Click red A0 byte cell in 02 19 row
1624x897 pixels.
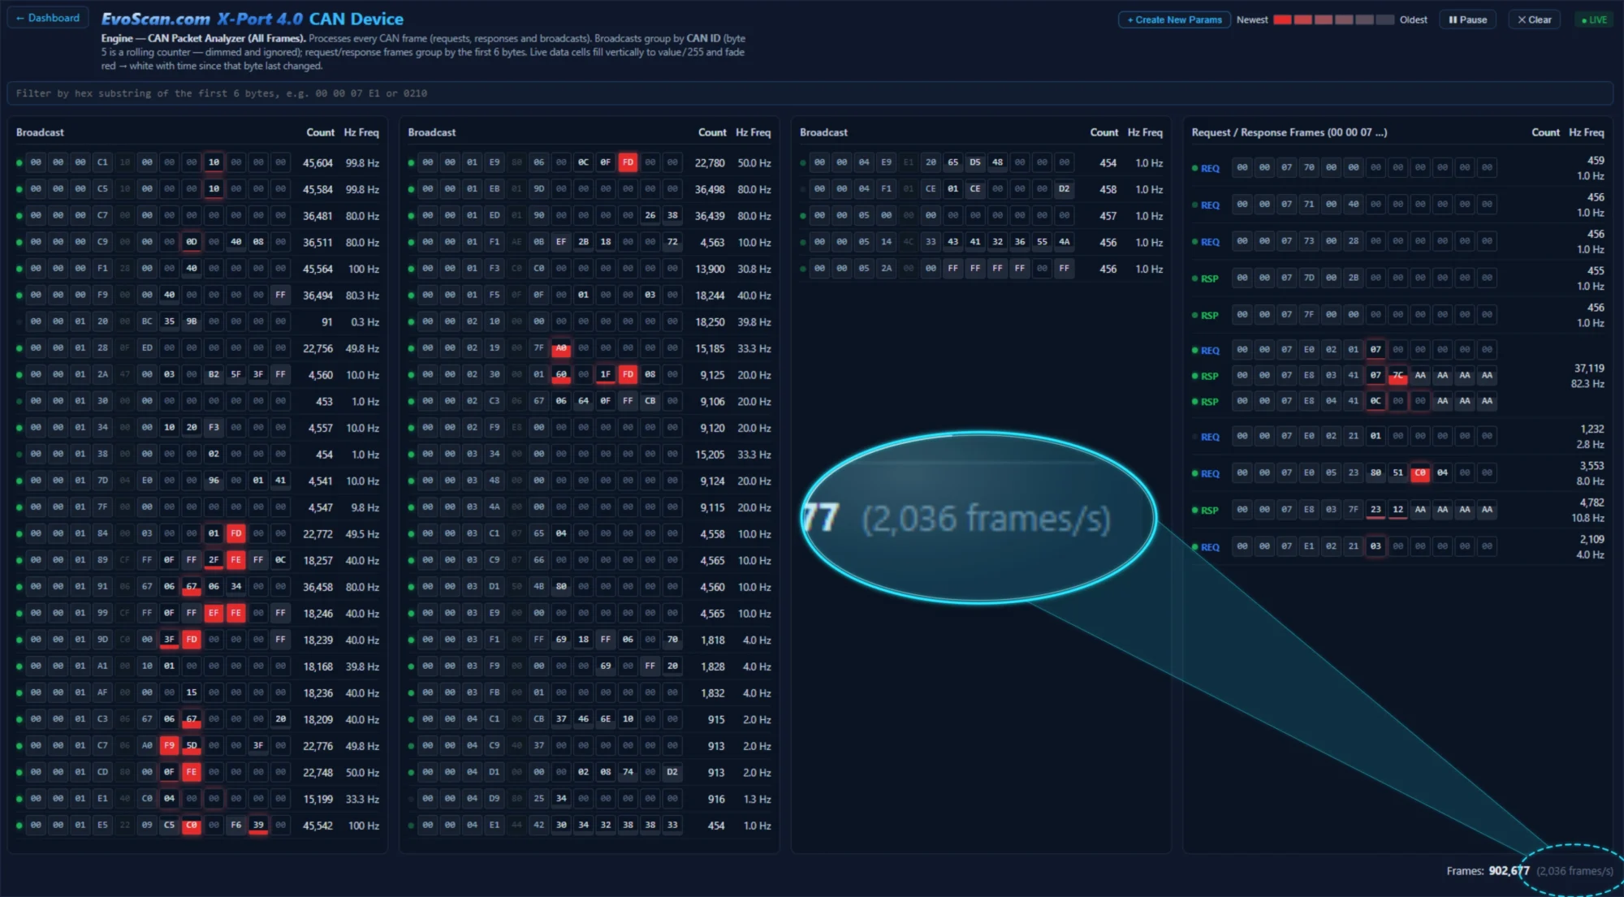pyautogui.click(x=561, y=348)
